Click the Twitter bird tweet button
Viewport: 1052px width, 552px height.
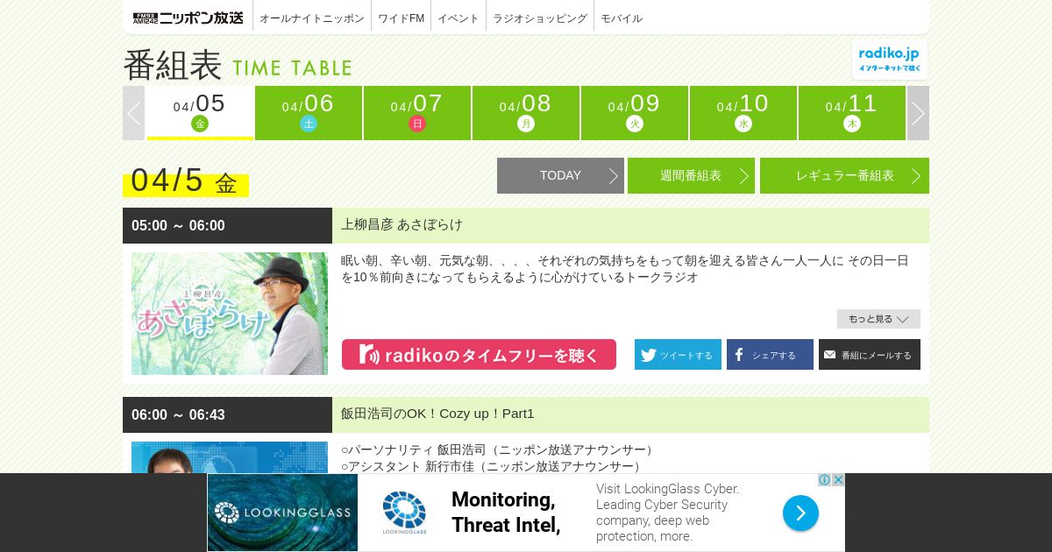pos(678,355)
